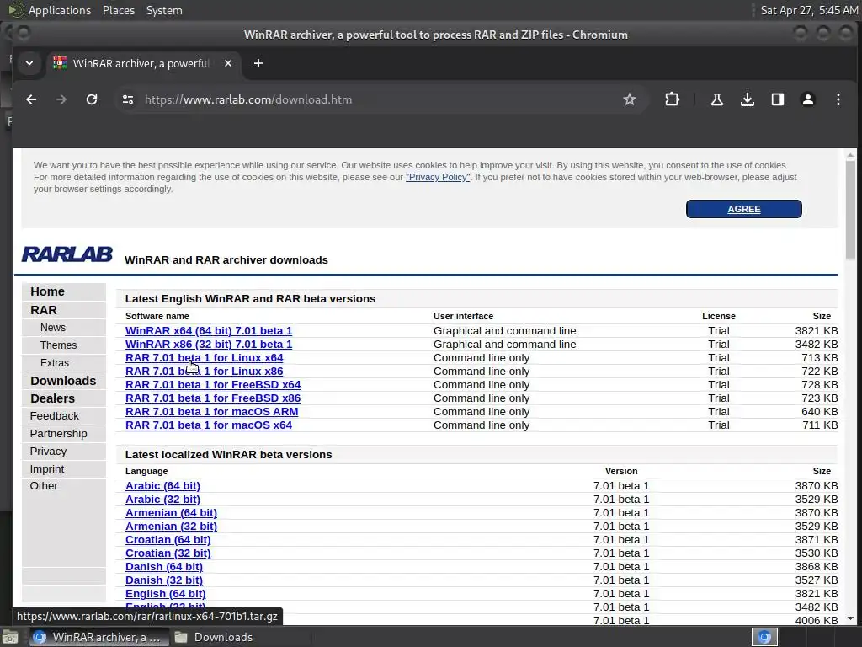
Task: Toggle the side panel icon
Action: (777, 99)
